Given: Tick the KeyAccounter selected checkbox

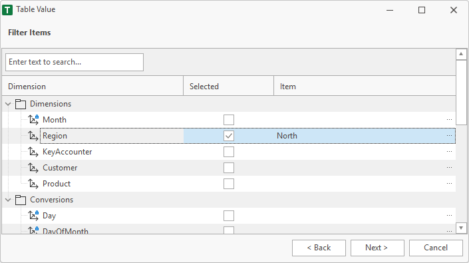Looking at the screenshot, I should pyautogui.click(x=229, y=152).
